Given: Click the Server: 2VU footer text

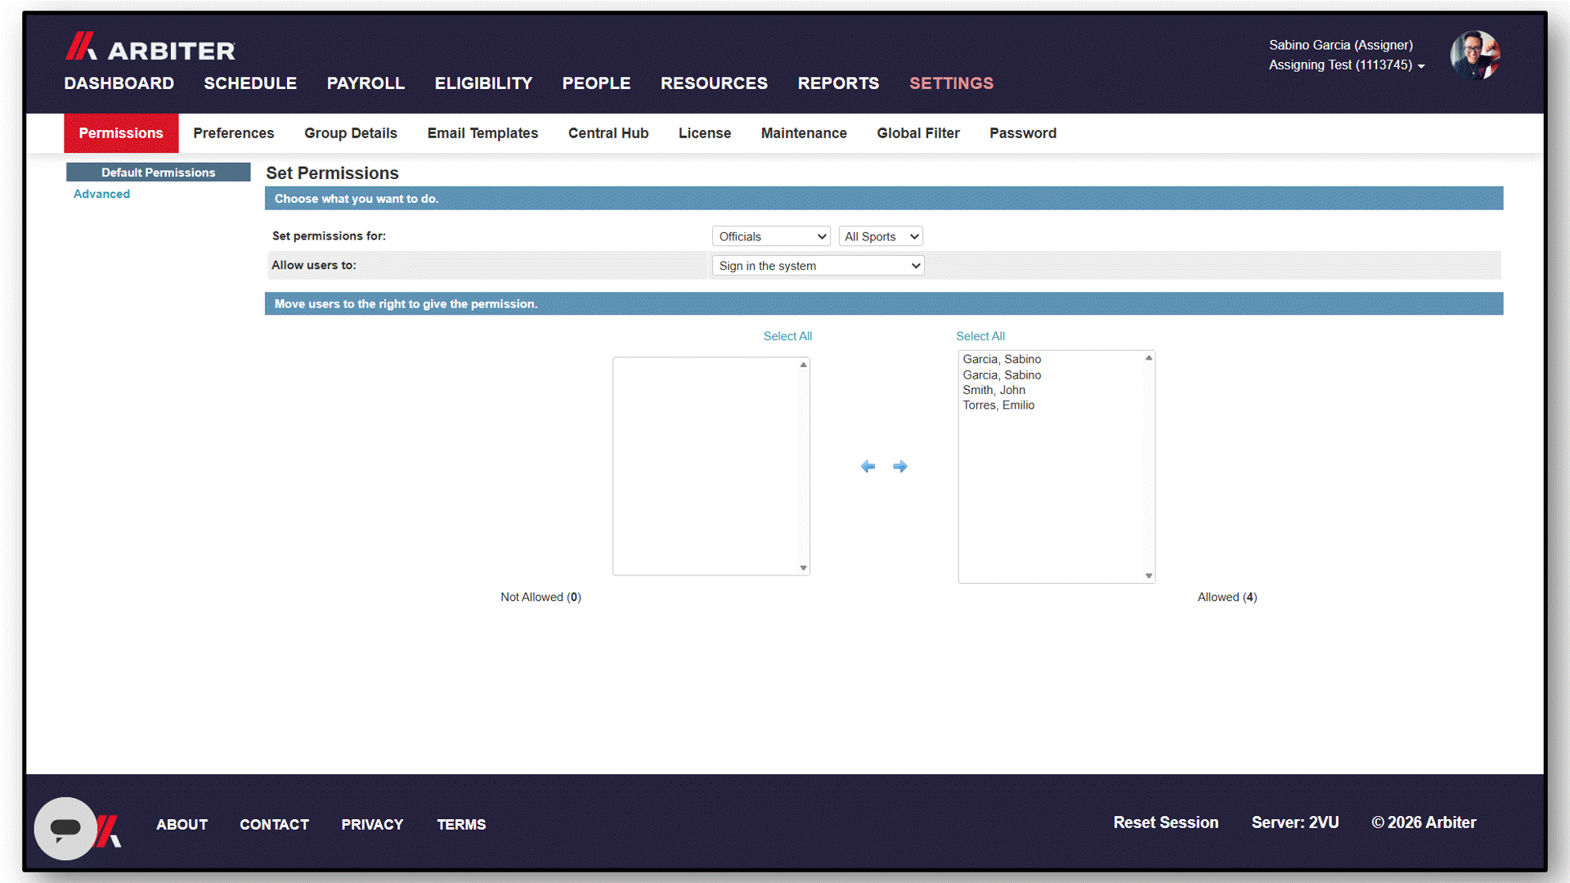Looking at the screenshot, I should pos(1295,822).
